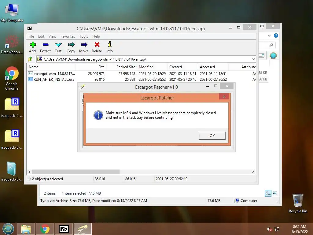Click the Copy toolbar icon
The image size is (313, 235).
(71, 47)
